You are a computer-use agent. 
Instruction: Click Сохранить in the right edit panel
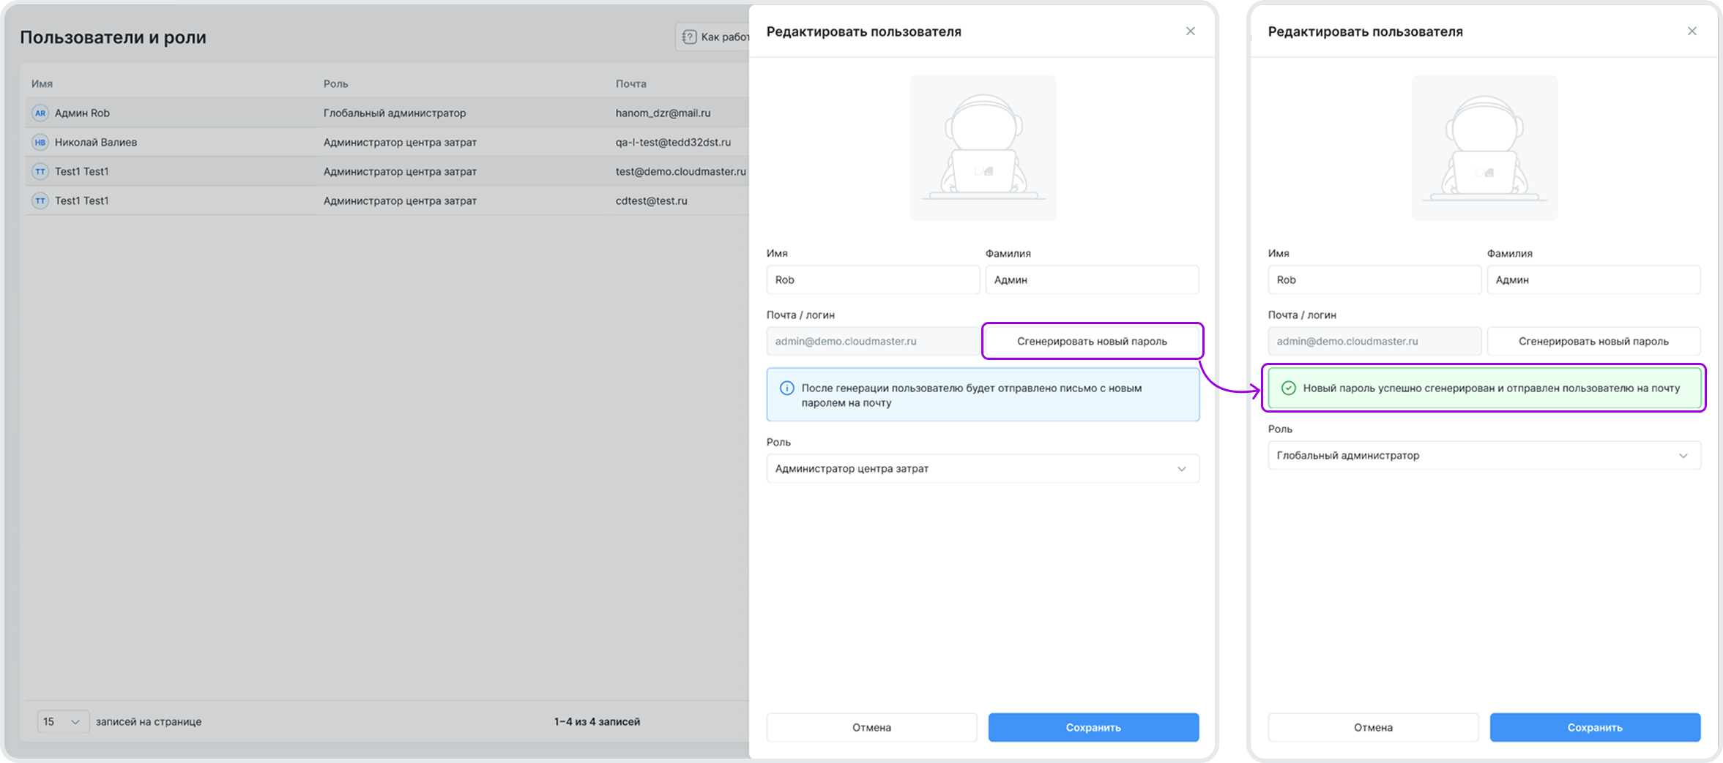coord(1594,728)
